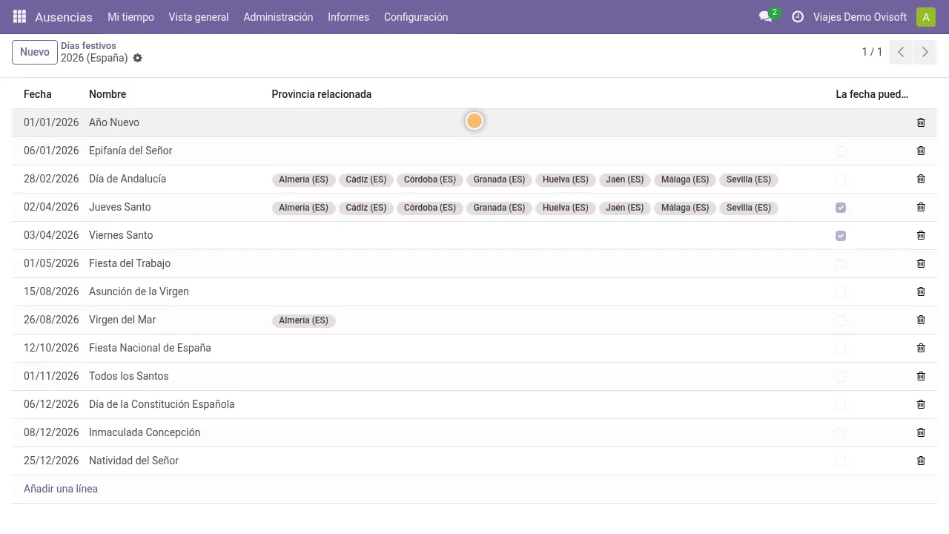Delete the Virgen del Mar row
This screenshot has height=534, width=949.
point(921,320)
